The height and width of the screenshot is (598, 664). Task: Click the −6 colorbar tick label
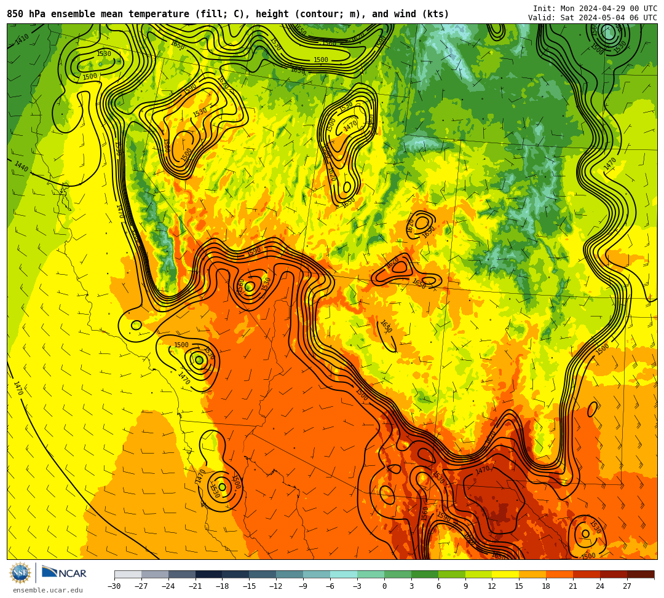point(330,586)
